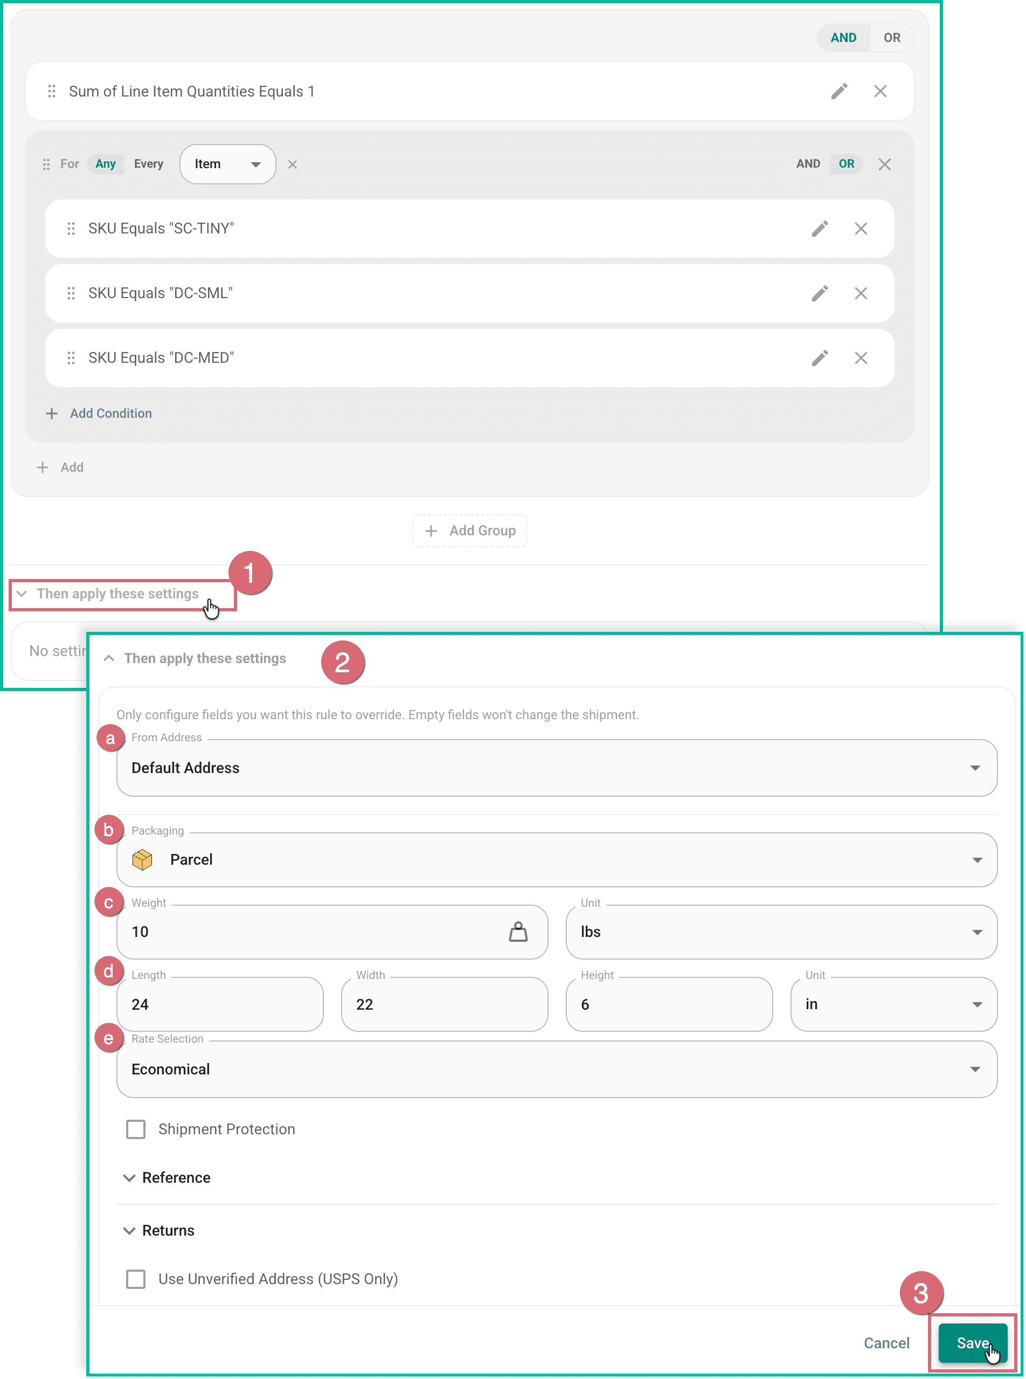Clear the Item dropdown selection
The width and height of the screenshot is (1026, 1379).
coord(293,164)
